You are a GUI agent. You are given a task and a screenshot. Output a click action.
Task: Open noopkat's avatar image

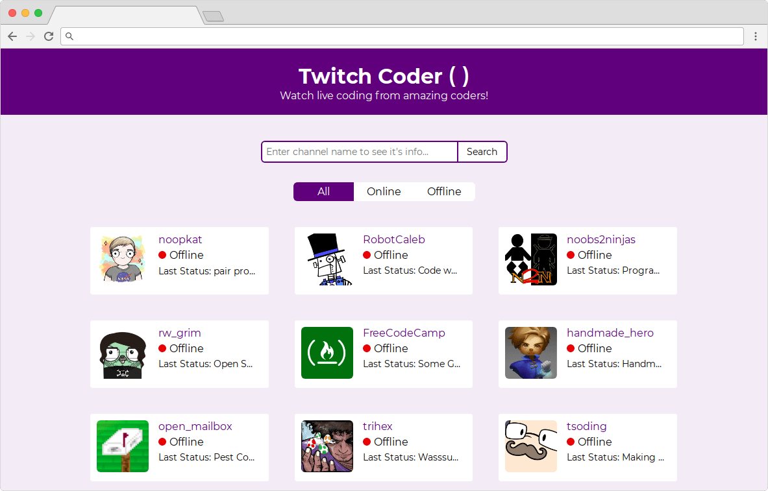tap(122, 259)
